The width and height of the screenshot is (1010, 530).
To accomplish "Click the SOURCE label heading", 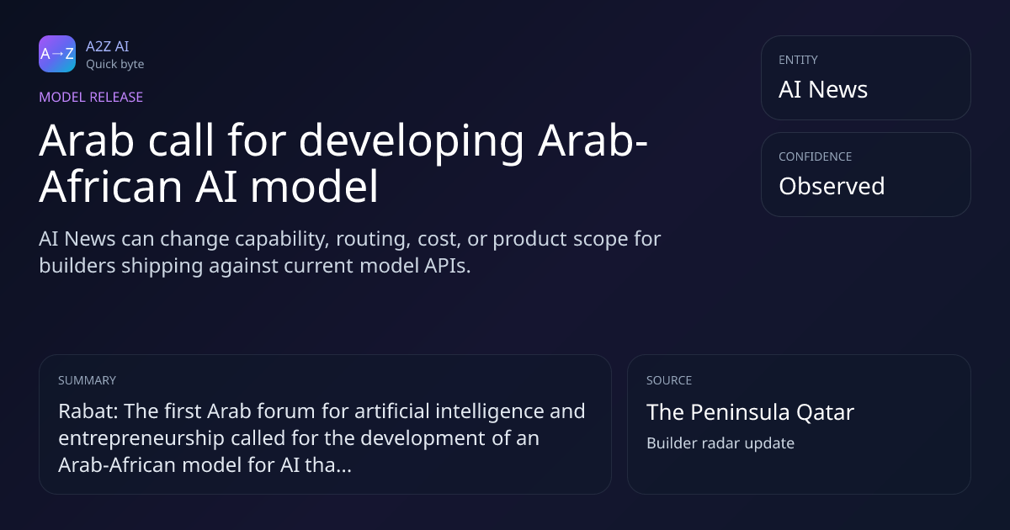I will (x=669, y=380).
